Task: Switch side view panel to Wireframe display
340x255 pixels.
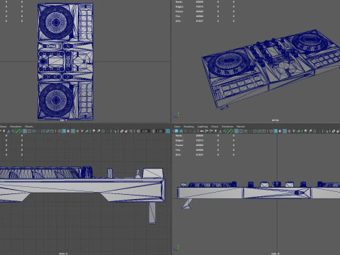Action: point(271,131)
